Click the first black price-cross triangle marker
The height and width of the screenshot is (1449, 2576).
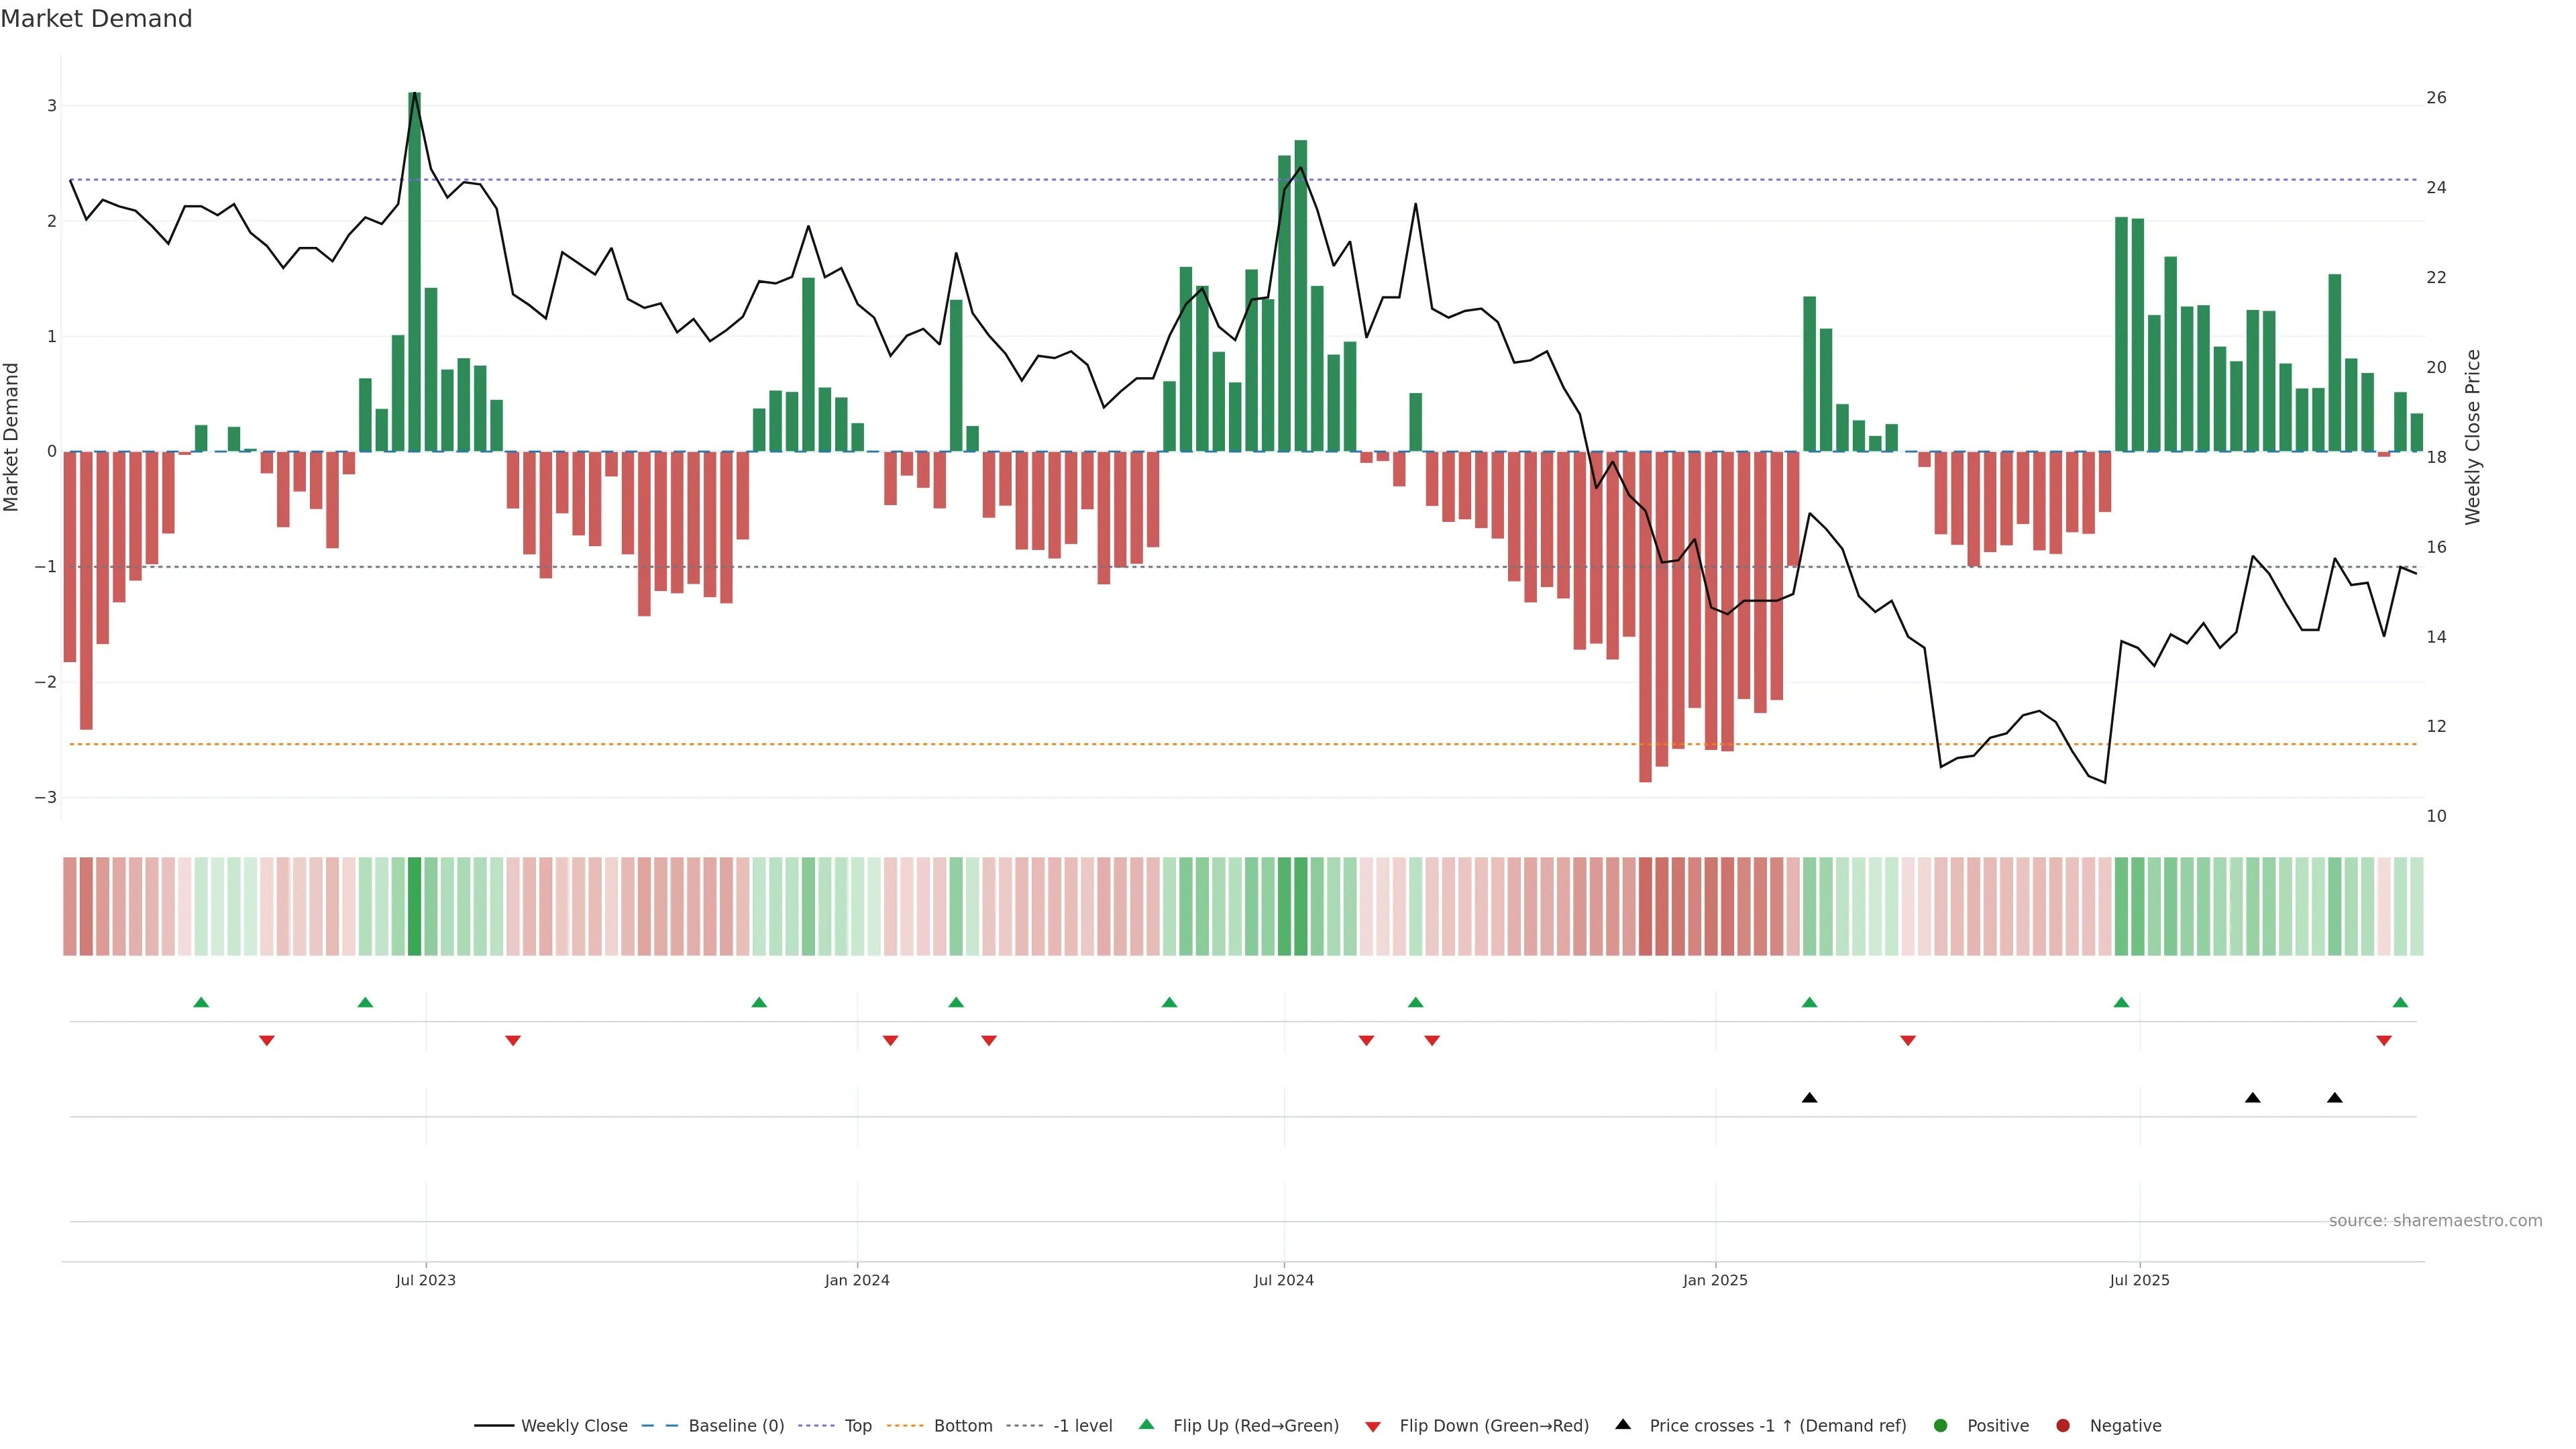point(1809,1098)
